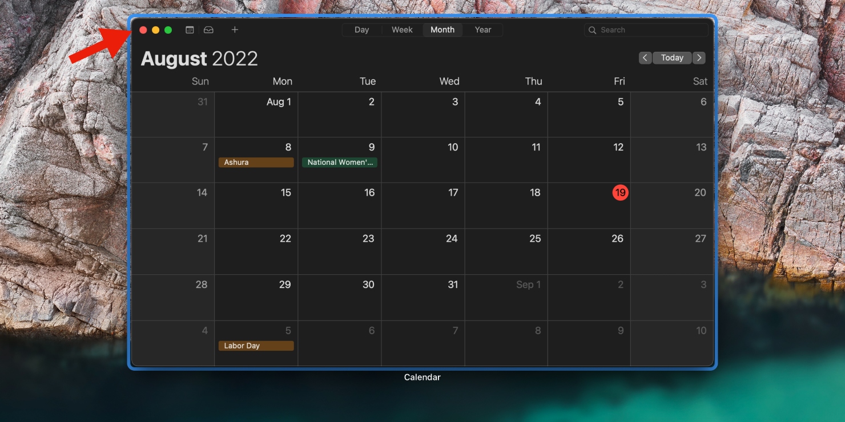Select August 26 day cell
Image resolution: width=845 pixels, height=422 pixels.
coord(589,252)
